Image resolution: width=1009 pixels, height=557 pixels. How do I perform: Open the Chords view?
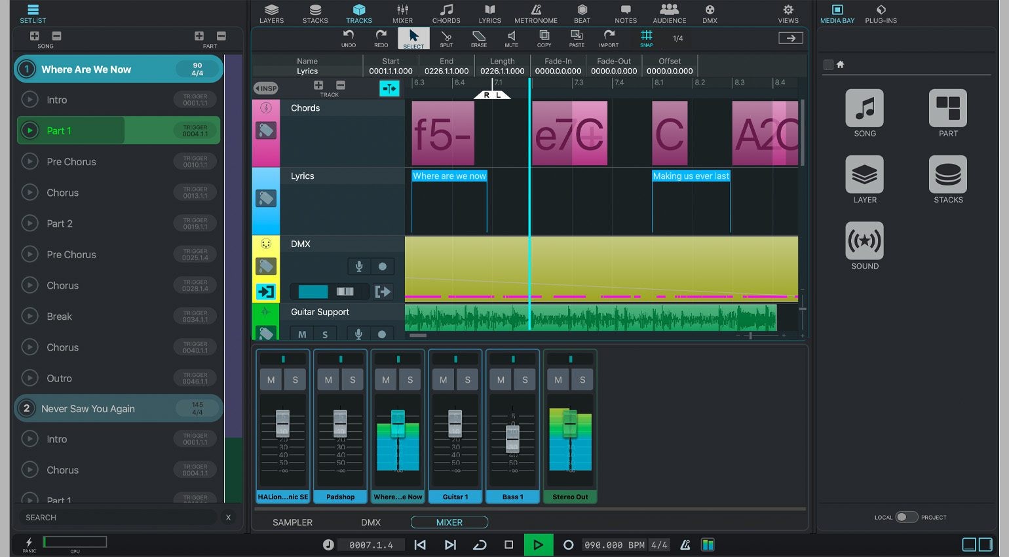click(x=446, y=13)
